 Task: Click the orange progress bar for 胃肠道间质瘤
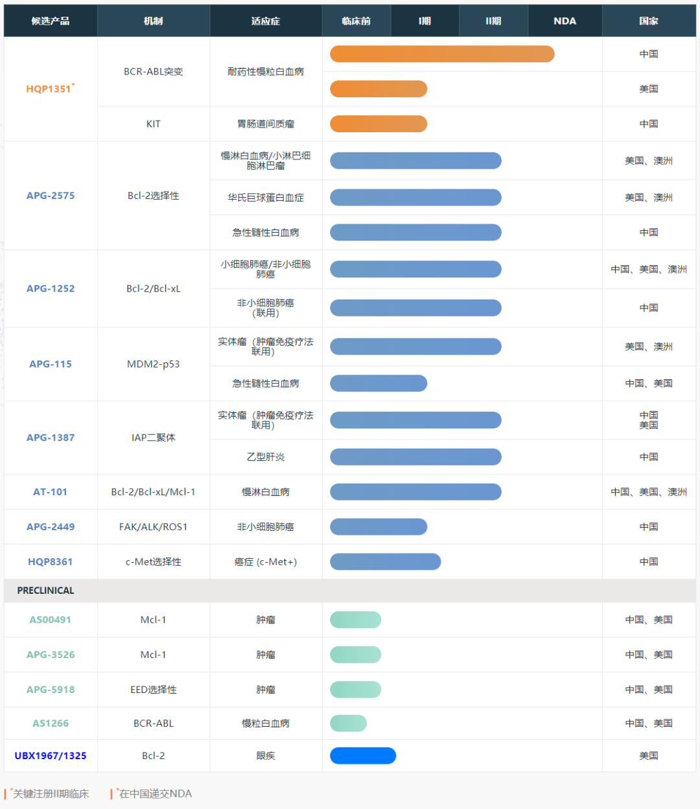[379, 124]
